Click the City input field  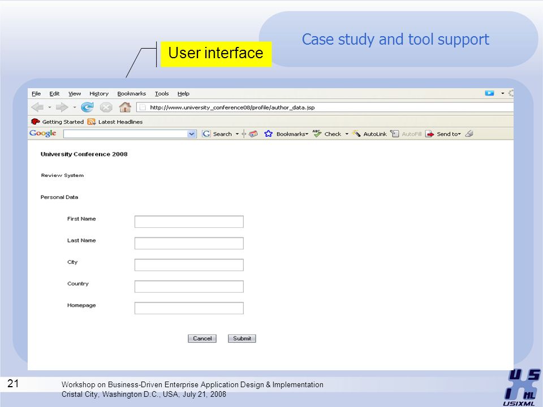(189, 265)
